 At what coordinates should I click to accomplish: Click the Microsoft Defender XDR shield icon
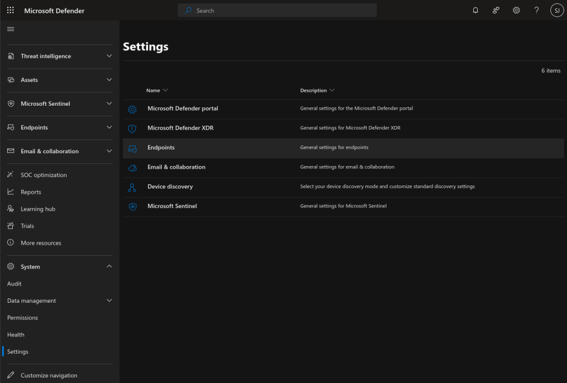(x=132, y=128)
